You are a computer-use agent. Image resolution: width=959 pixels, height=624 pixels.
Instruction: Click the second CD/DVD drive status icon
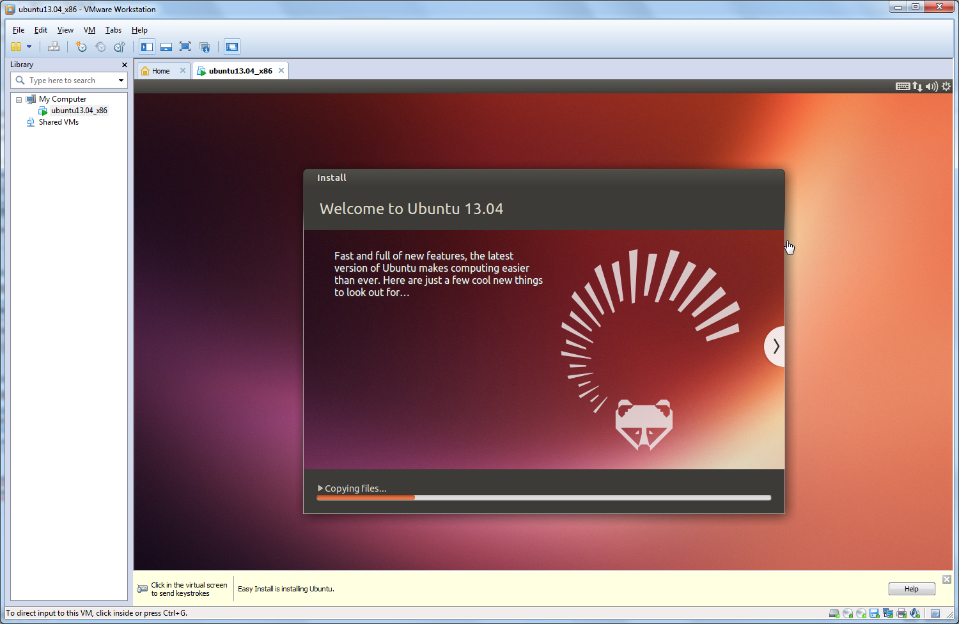(x=861, y=614)
